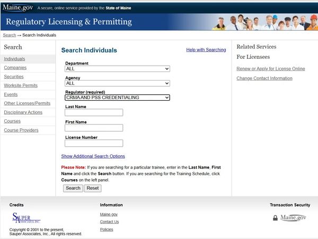Open Help with Searching link
The height and width of the screenshot is (239, 318).
(206, 50)
